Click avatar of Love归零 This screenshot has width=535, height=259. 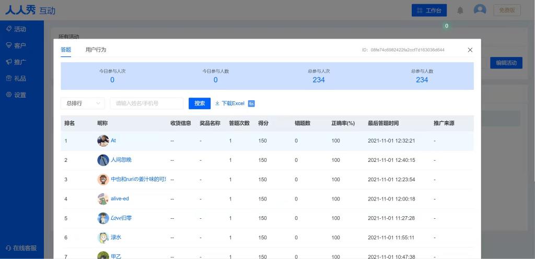103,218
